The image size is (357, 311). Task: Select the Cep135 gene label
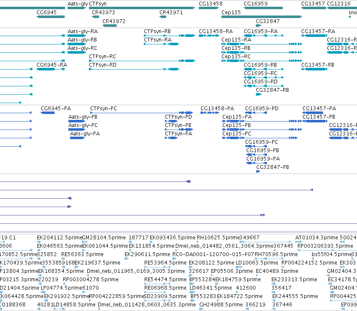coord(231,12)
